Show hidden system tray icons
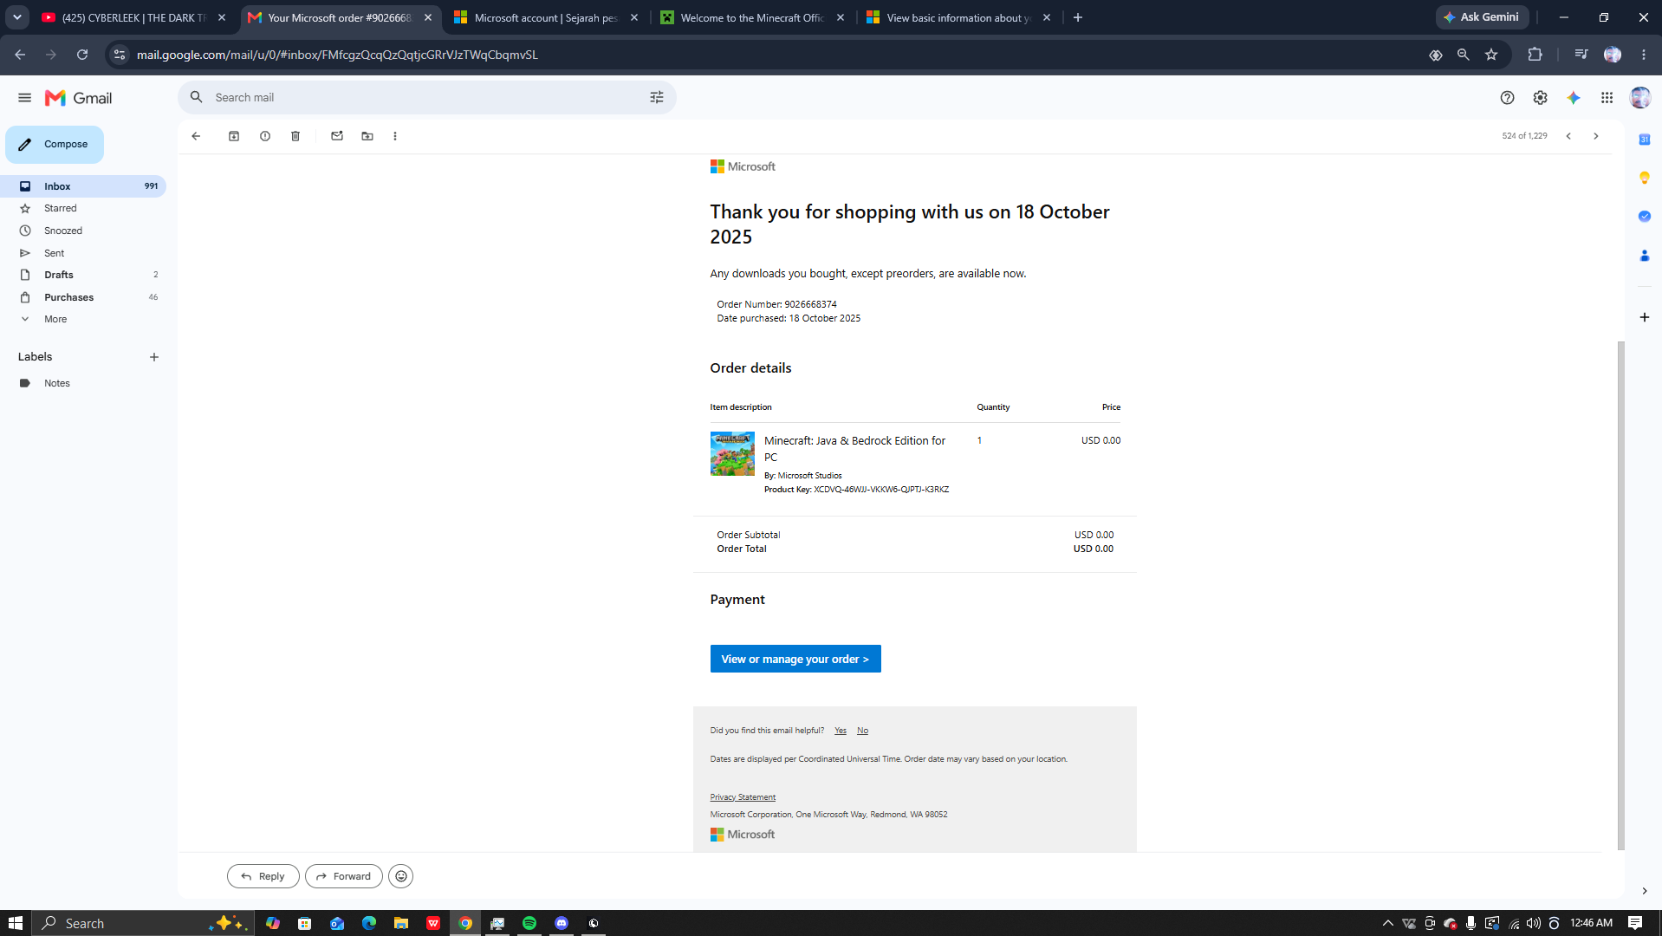1662x936 pixels. coord(1387,923)
